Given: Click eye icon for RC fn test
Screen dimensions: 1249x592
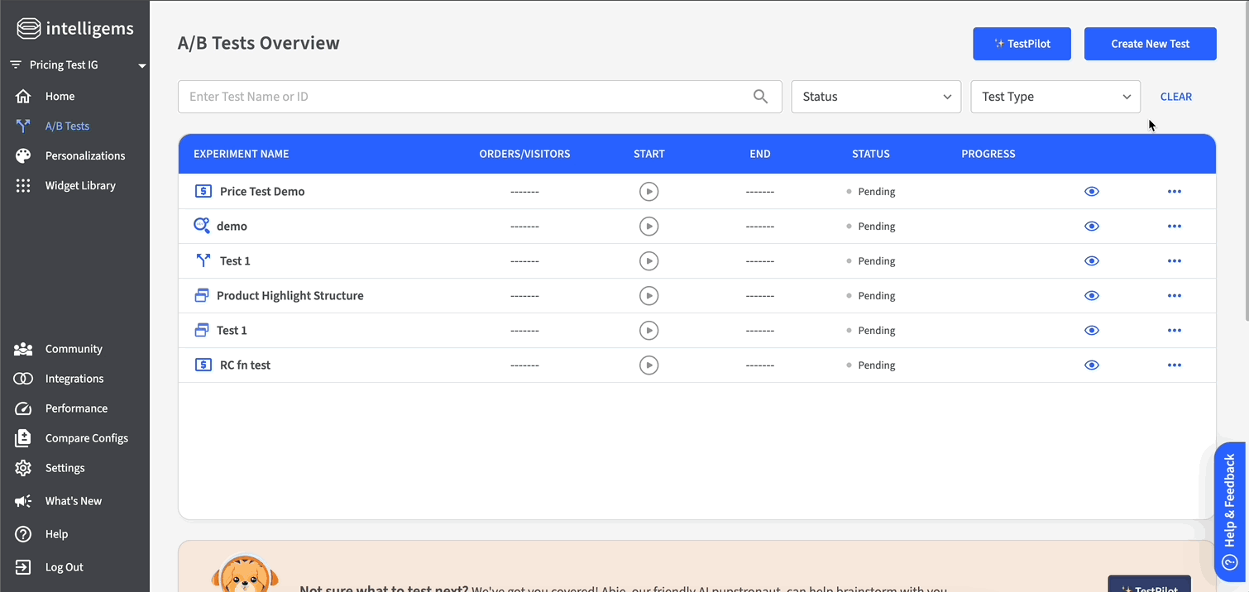Looking at the screenshot, I should point(1092,365).
